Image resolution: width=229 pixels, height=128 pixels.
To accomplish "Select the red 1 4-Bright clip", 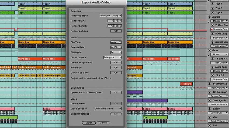I will [186, 84].
